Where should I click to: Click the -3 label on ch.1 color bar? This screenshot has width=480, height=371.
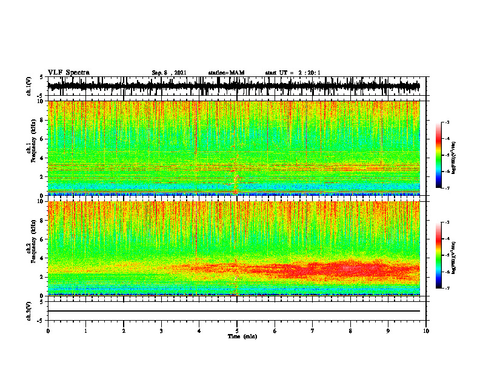(x=447, y=122)
